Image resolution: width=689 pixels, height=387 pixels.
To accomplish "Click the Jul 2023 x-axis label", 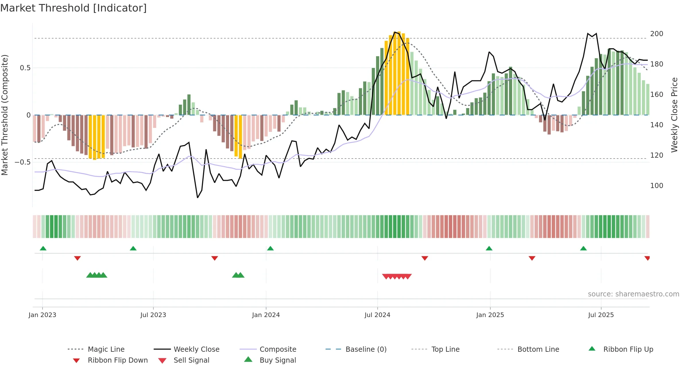I will click(x=153, y=315).
